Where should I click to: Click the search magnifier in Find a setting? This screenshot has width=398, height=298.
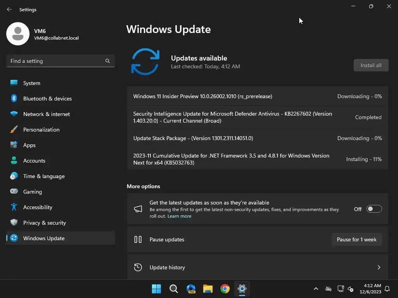click(108, 61)
